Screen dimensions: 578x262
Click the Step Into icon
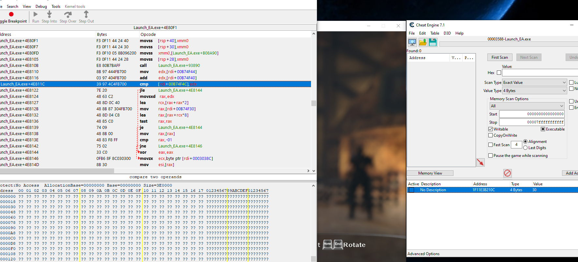point(49,14)
